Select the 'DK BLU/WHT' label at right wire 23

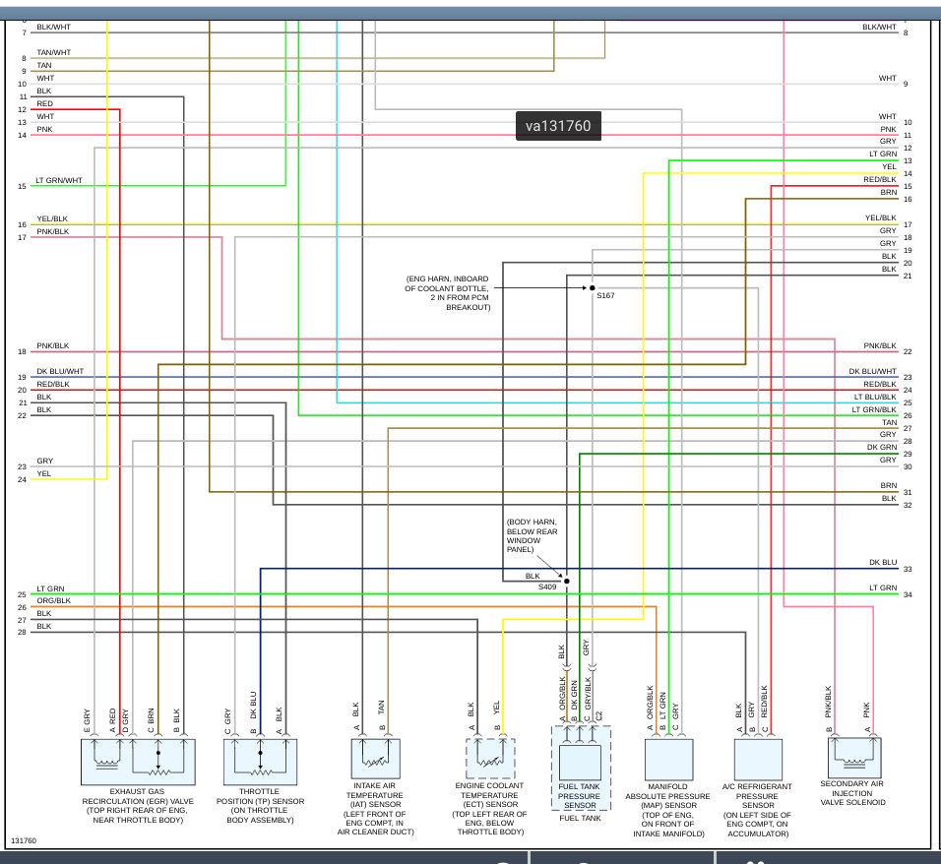coord(872,371)
